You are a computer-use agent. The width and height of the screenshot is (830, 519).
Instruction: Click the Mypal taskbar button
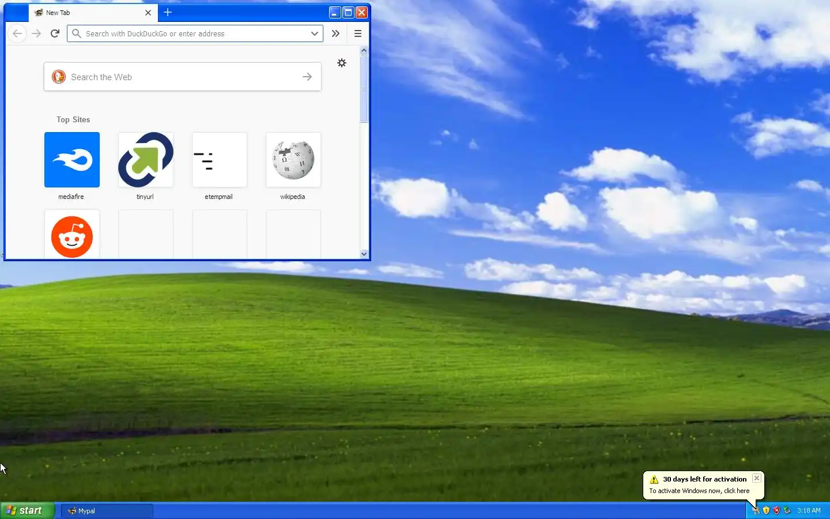(x=107, y=510)
